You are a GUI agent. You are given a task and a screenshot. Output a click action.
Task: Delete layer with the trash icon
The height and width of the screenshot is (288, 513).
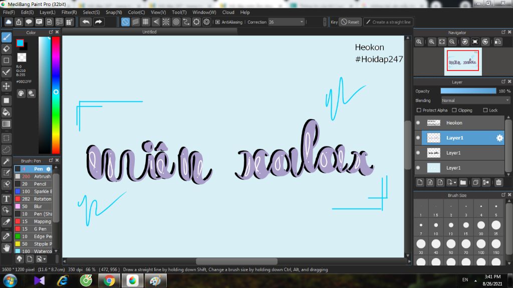(498, 182)
